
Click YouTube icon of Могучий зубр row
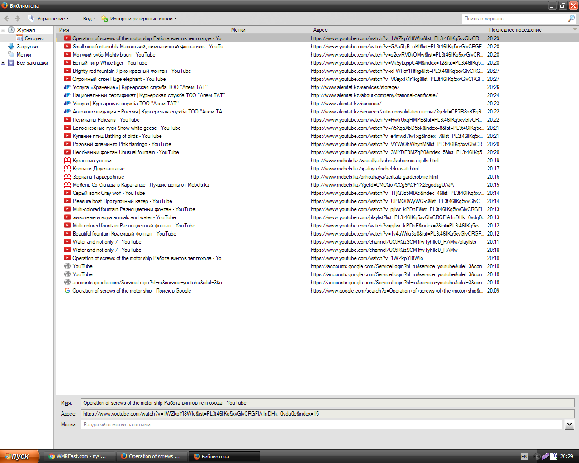point(67,55)
